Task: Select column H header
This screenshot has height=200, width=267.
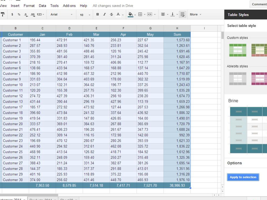Action: tap(177, 28)
